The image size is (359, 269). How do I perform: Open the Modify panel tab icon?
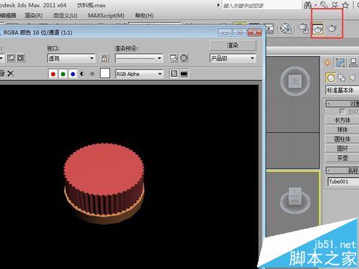pyautogui.click(x=340, y=62)
